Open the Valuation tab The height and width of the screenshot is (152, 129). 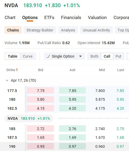pos(97,18)
